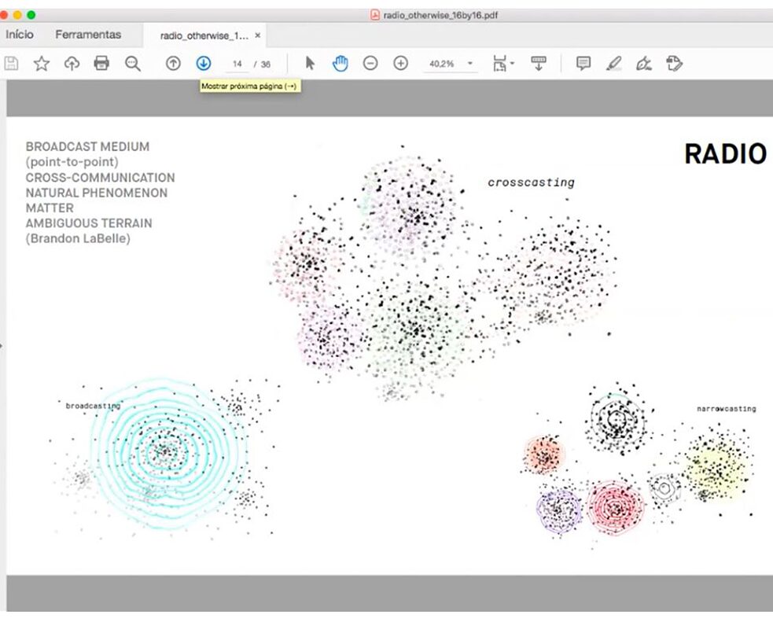Print the document using printer icon
The image size is (773, 644).
[x=101, y=64]
